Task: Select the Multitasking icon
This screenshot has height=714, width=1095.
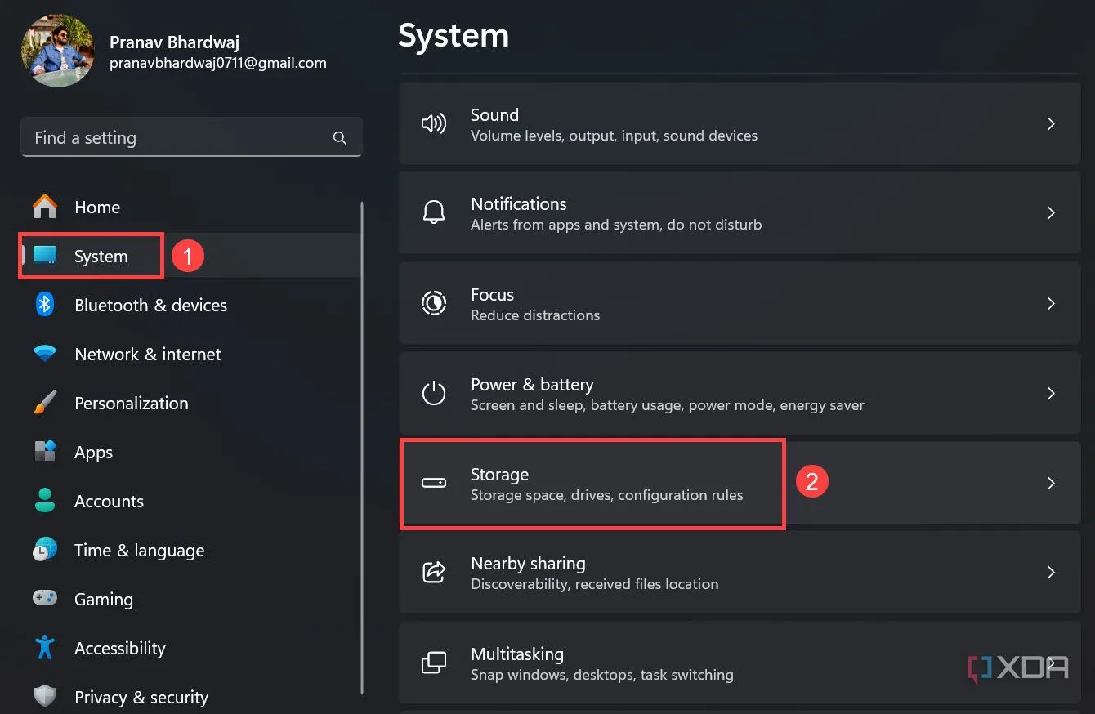Action: (434, 663)
